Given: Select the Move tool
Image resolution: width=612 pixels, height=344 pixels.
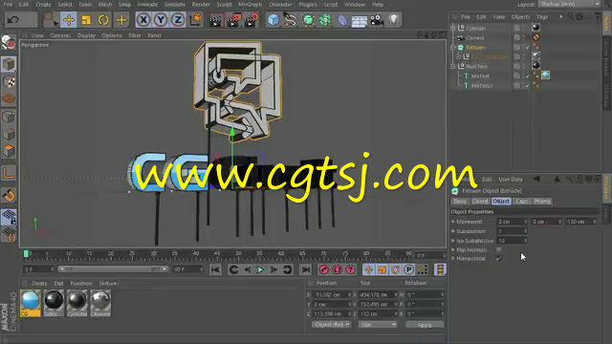Looking at the screenshot, I should coord(69,19).
